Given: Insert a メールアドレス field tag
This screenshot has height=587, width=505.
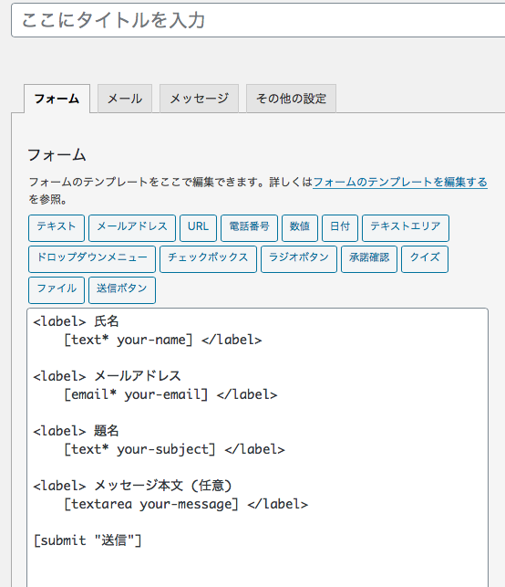Looking at the screenshot, I should point(132,228).
